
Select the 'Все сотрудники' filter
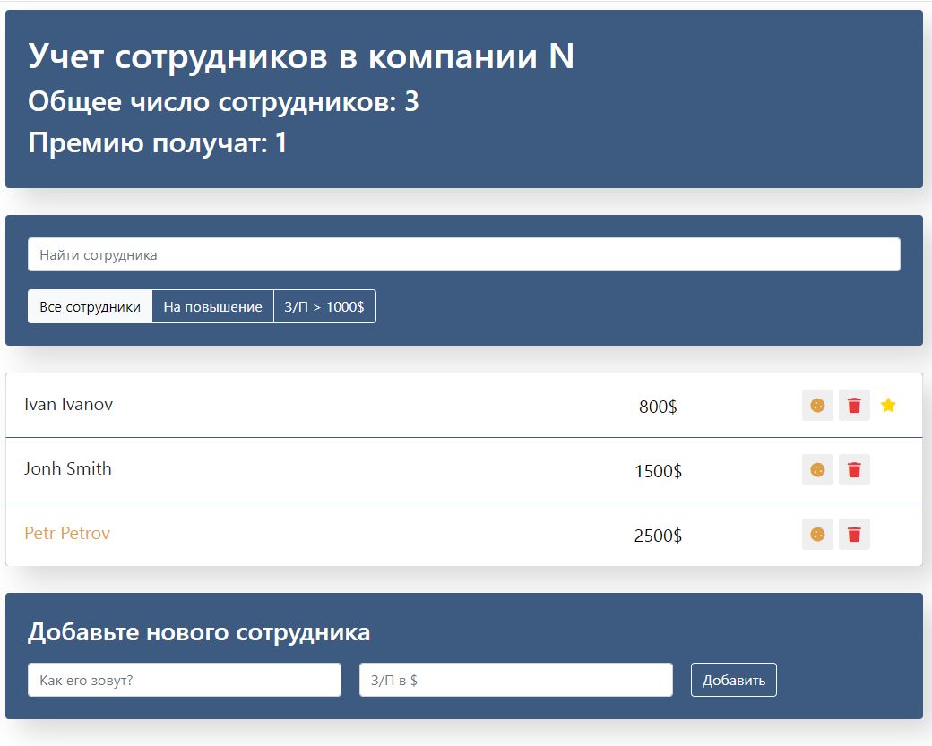pos(91,306)
